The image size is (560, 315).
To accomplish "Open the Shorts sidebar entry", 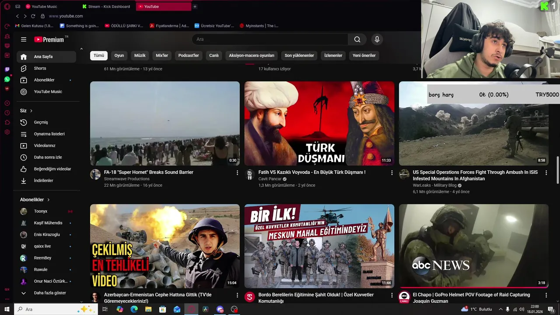I will 46,68.
